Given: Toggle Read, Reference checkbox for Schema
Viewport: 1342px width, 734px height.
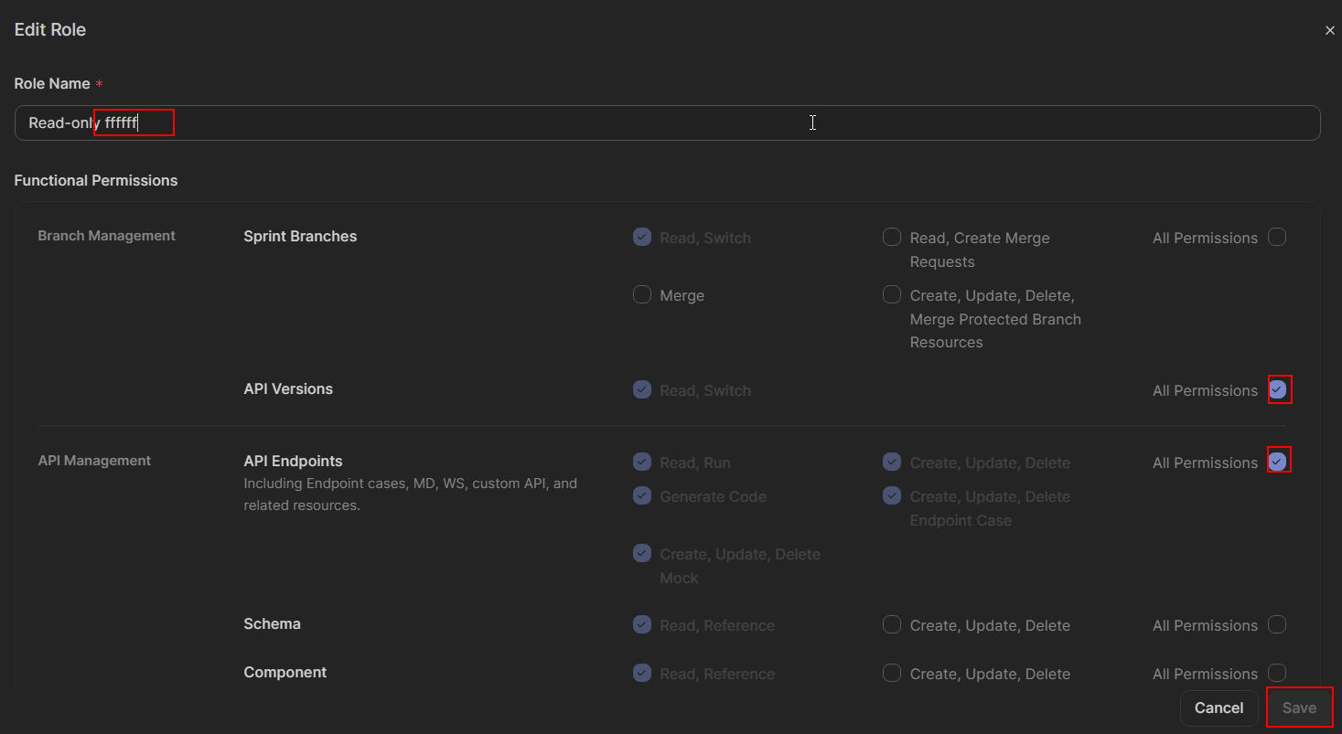Looking at the screenshot, I should click(x=642, y=625).
